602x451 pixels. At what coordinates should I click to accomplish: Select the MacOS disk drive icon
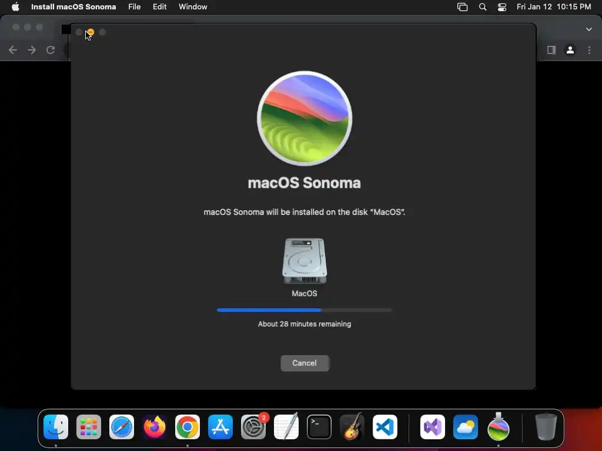coord(305,261)
